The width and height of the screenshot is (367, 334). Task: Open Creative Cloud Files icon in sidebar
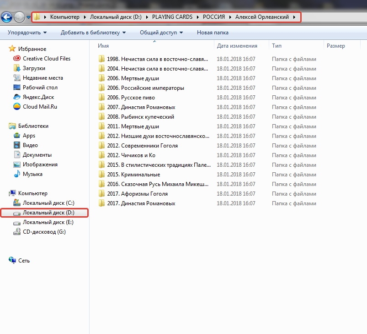click(16, 58)
